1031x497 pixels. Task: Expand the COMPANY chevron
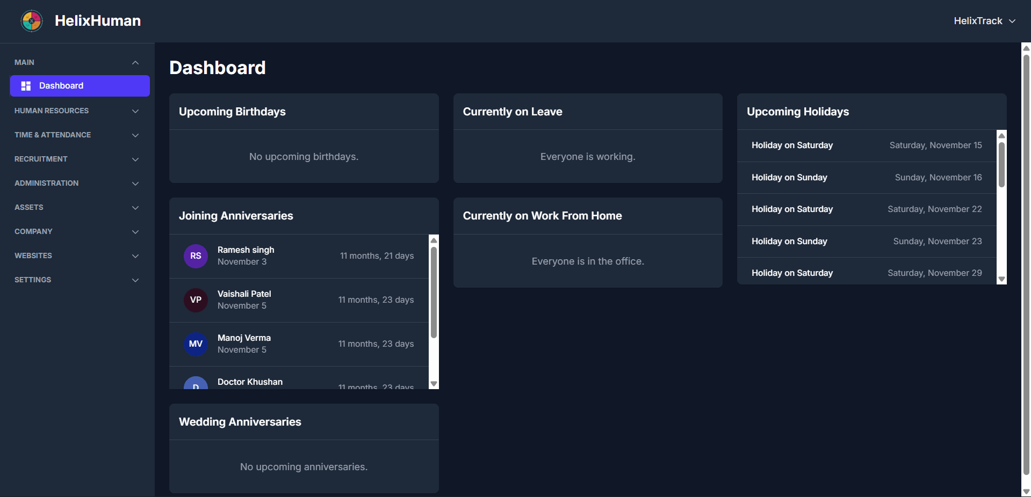click(x=135, y=232)
